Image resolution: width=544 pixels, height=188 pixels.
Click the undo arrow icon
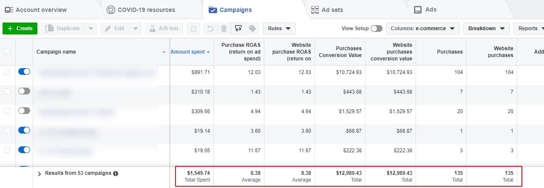click(210, 28)
